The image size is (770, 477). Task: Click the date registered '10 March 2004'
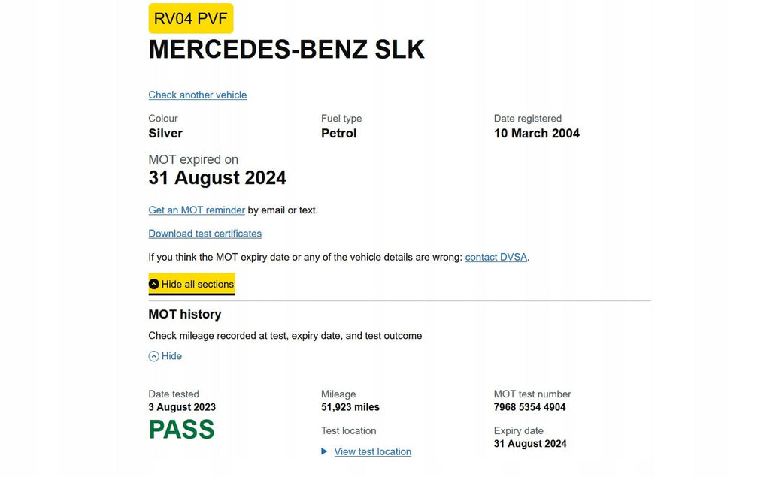pyautogui.click(x=536, y=133)
